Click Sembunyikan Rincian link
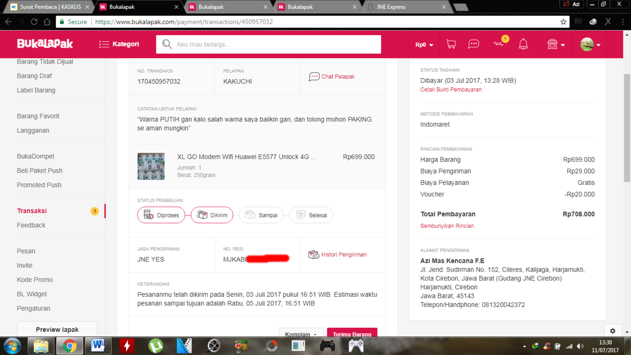Viewport: 631px width, 355px height. click(447, 226)
